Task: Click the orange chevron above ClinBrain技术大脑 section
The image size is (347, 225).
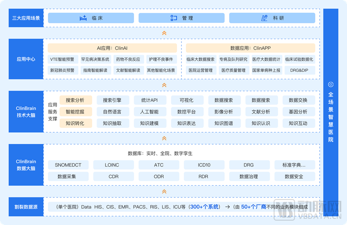Action: click(164, 85)
